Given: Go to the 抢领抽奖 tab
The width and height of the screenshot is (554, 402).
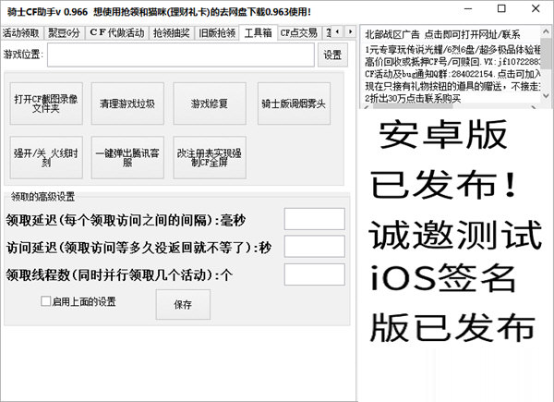Looking at the screenshot, I should coord(172,33).
